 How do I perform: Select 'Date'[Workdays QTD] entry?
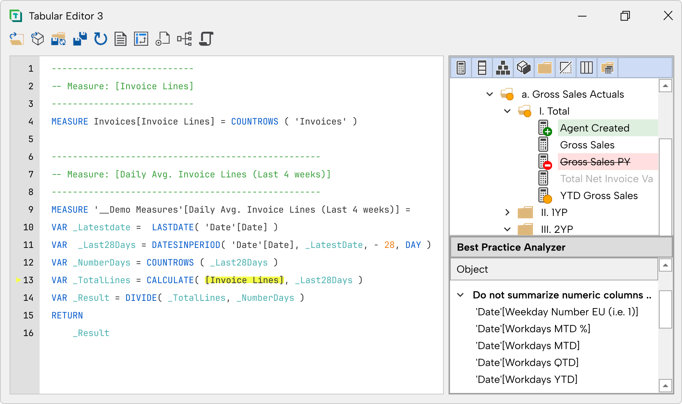(527, 362)
